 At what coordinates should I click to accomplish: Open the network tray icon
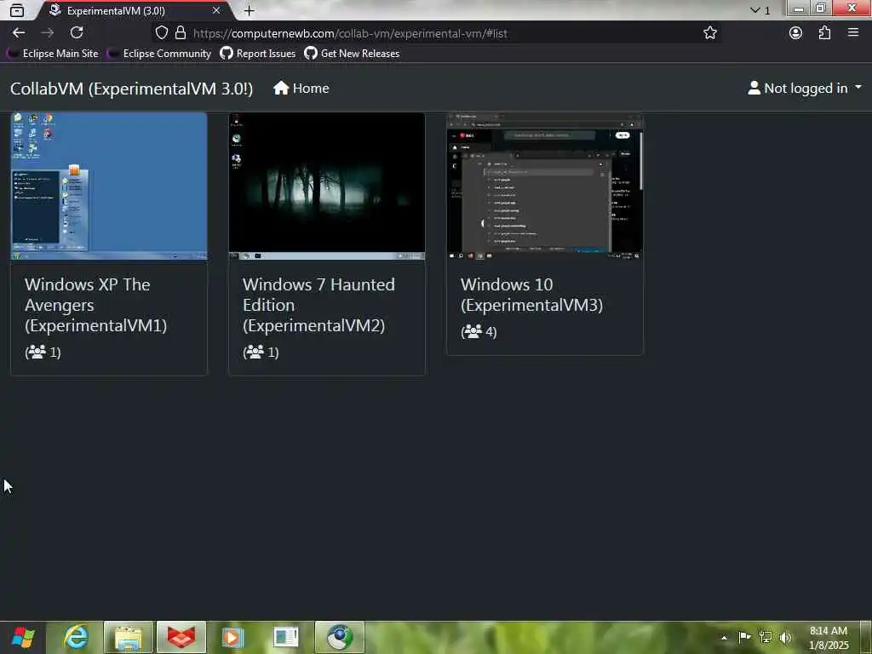(766, 637)
